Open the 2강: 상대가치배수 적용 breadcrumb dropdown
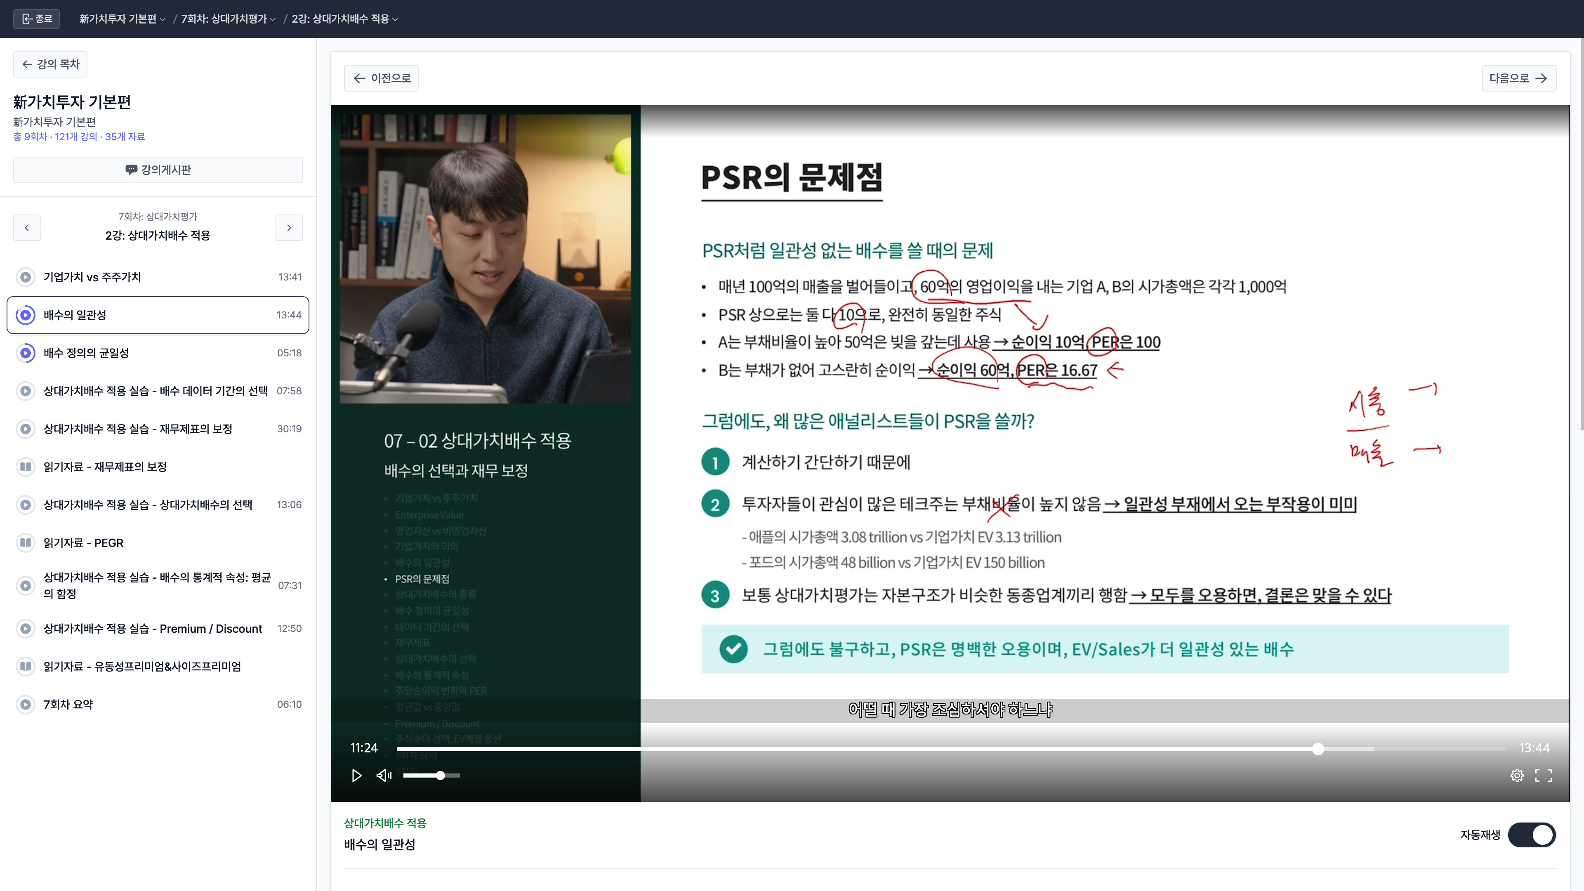The height and width of the screenshot is (891, 1584). 345,19
